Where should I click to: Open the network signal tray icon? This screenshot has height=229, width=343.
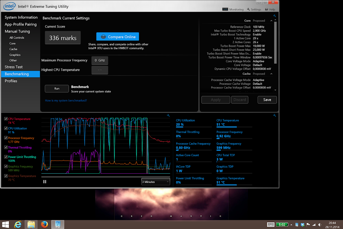tap(314, 225)
